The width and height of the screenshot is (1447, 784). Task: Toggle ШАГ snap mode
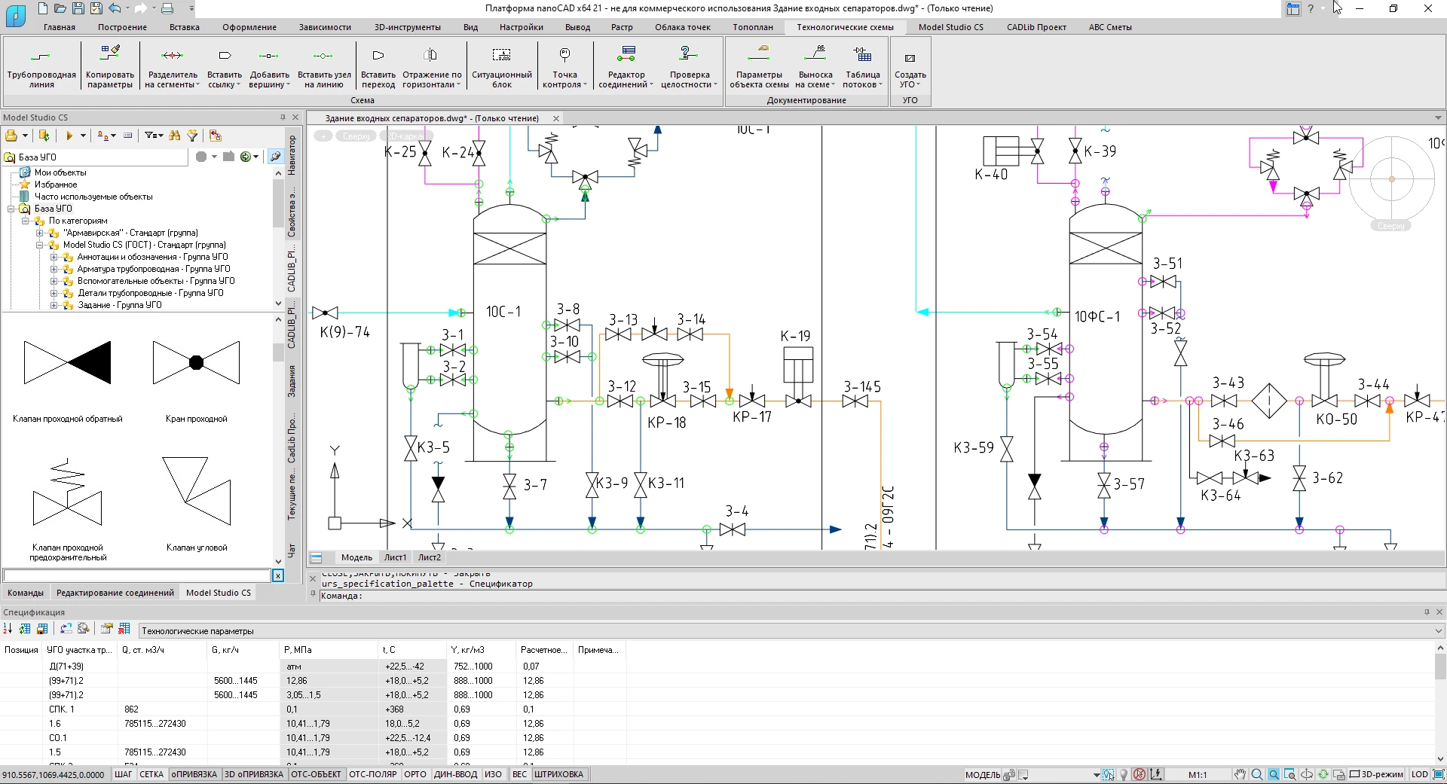click(124, 774)
